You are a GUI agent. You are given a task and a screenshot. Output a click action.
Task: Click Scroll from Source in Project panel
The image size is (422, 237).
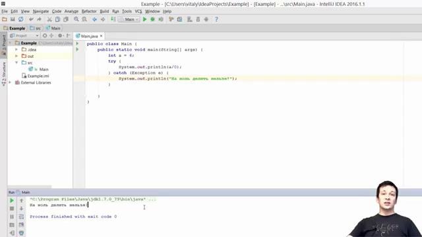(x=45, y=36)
